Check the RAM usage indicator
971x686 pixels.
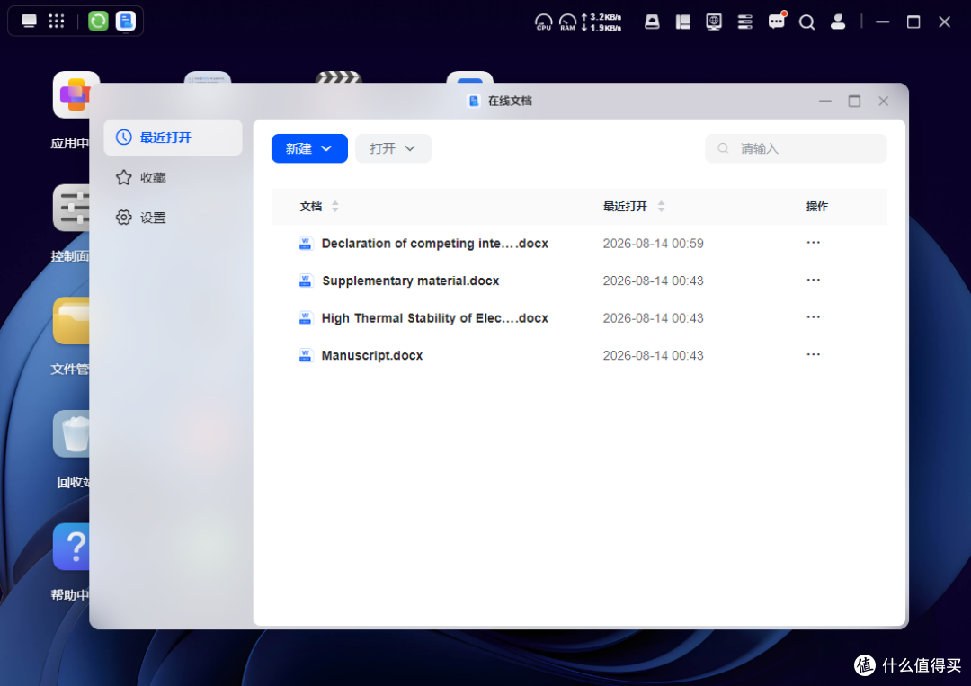tap(567, 22)
